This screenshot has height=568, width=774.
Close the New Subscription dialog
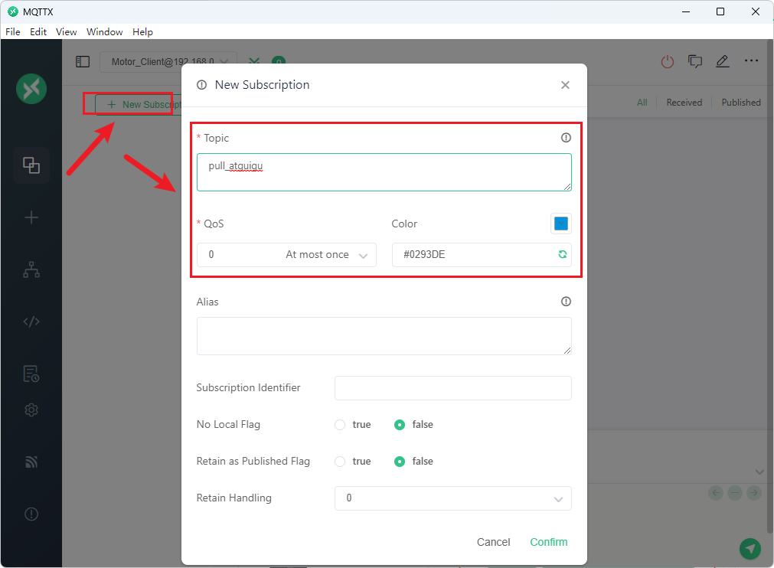565,85
